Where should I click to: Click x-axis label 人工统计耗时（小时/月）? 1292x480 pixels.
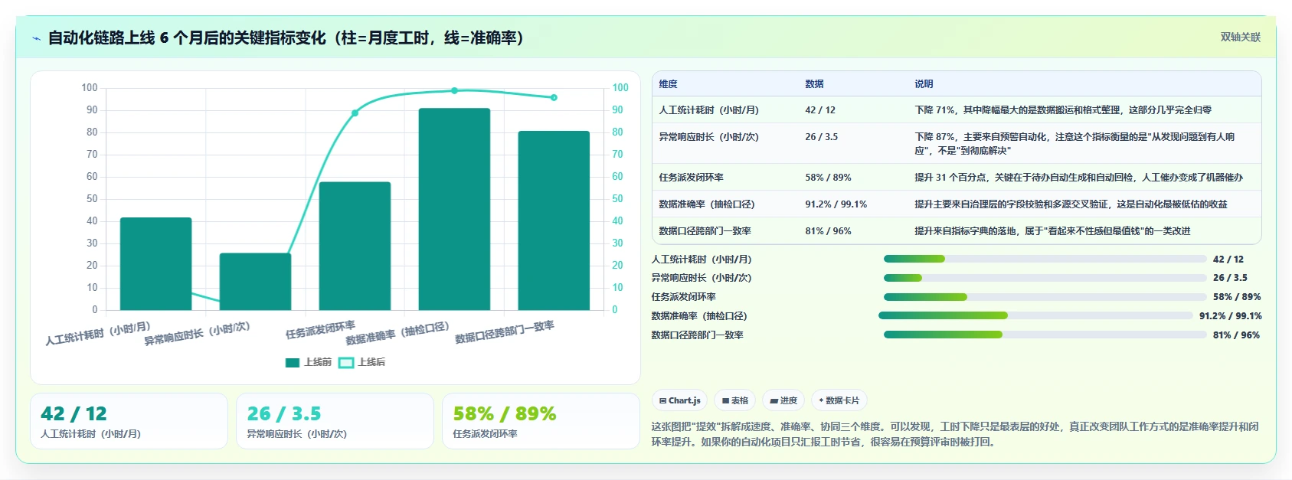pyautogui.click(x=98, y=334)
